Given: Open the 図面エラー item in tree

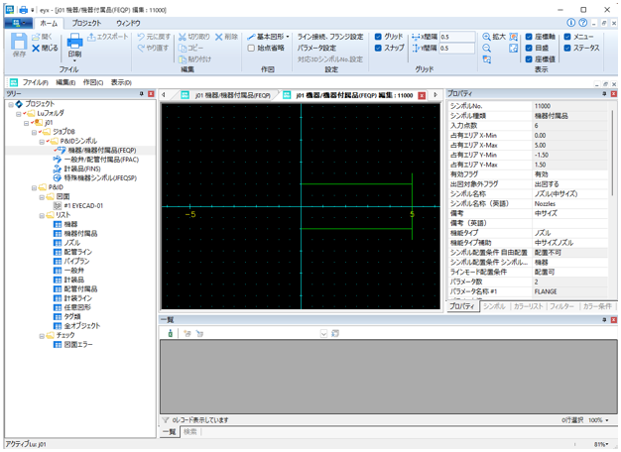Looking at the screenshot, I should 78,345.
